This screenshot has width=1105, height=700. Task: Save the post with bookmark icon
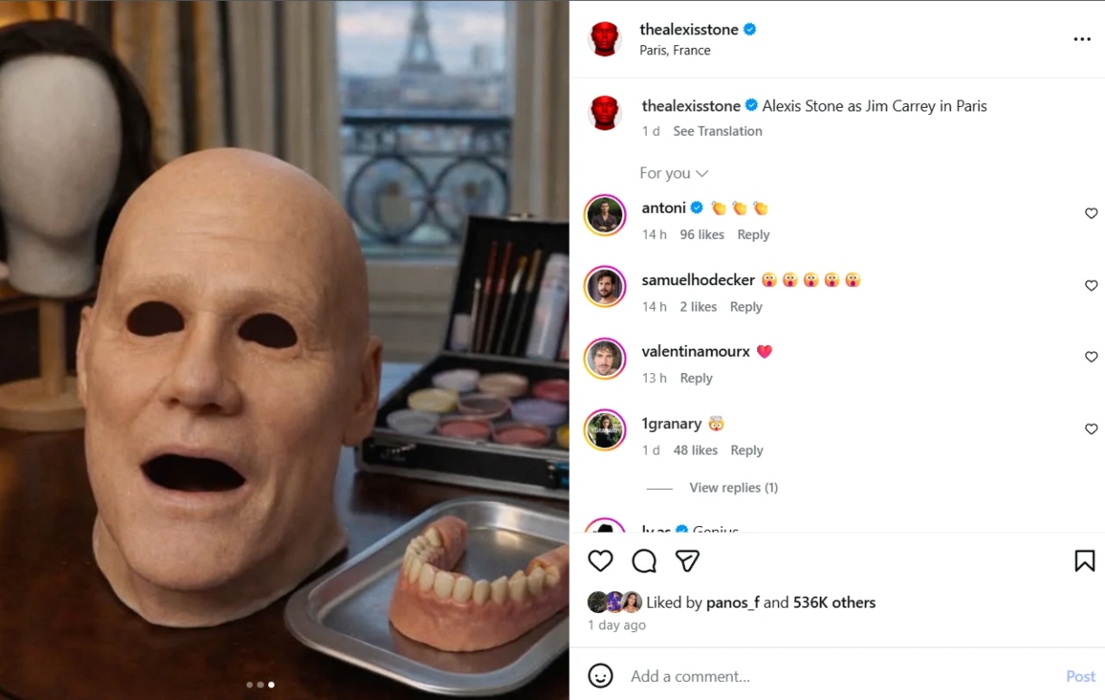pos(1084,561)
